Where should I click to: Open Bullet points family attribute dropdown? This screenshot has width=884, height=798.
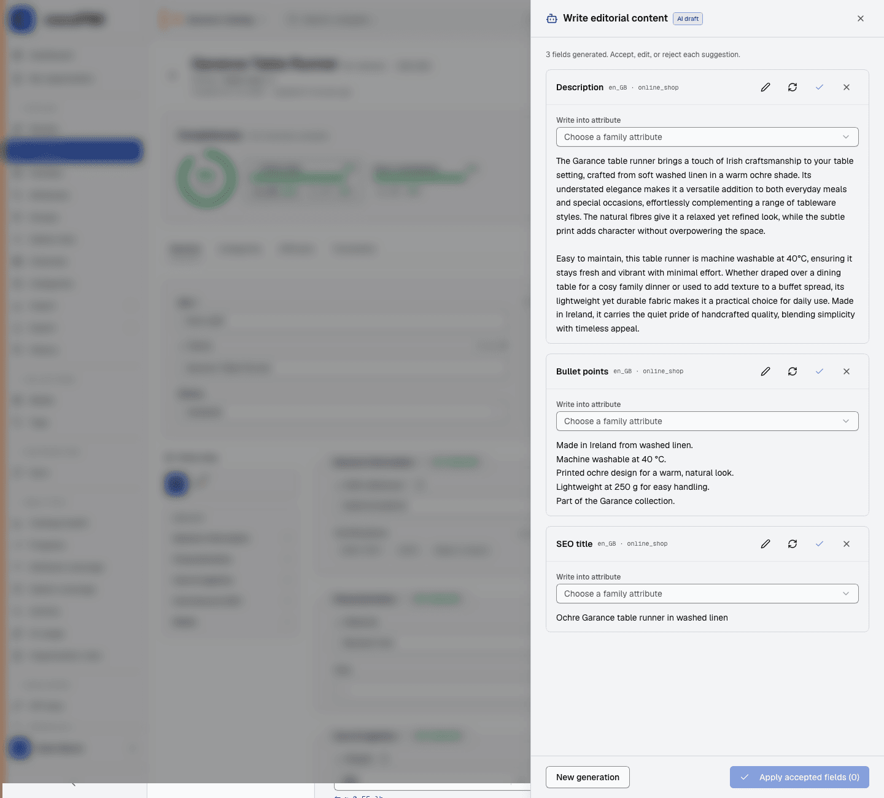click(x=707, y=421)
